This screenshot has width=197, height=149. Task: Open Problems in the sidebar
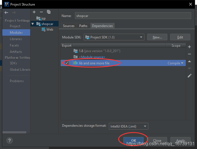click(17, 81)
